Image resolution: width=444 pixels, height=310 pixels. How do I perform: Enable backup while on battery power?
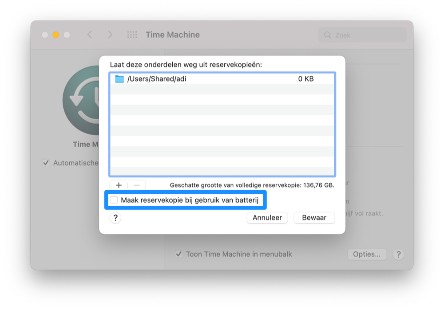[114, 200]
